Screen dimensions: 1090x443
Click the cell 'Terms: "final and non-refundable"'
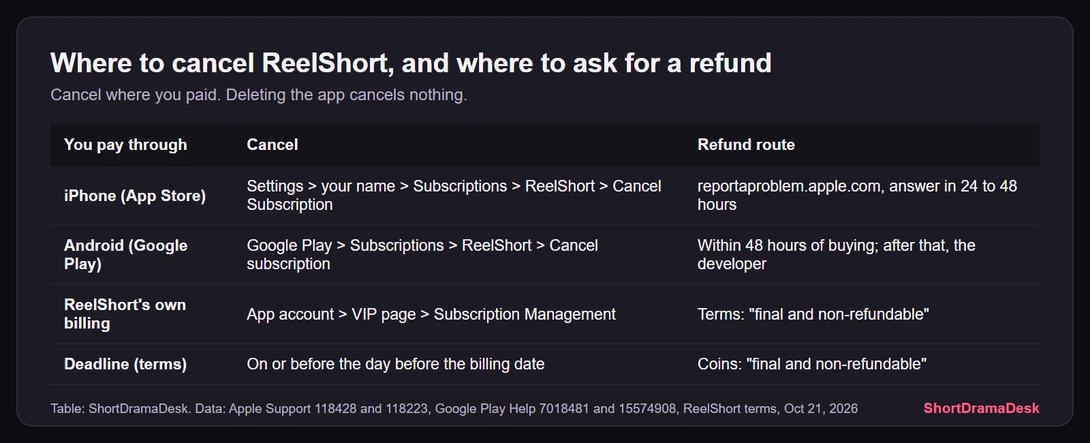[813, 314]
